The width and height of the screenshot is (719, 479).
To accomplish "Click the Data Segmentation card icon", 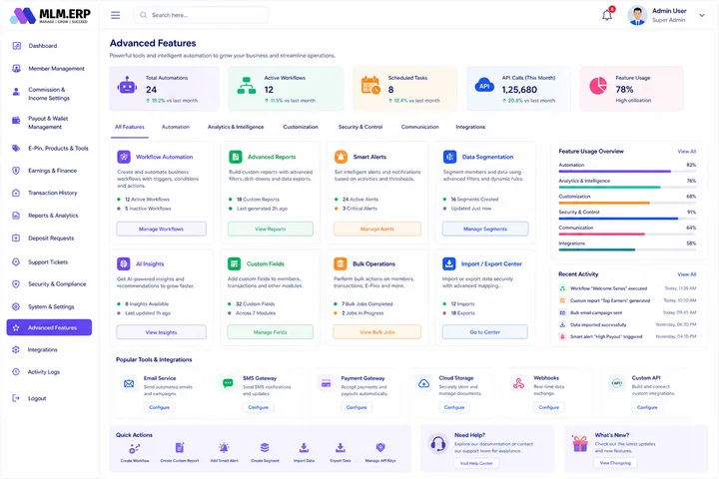I will click(449, 157).
